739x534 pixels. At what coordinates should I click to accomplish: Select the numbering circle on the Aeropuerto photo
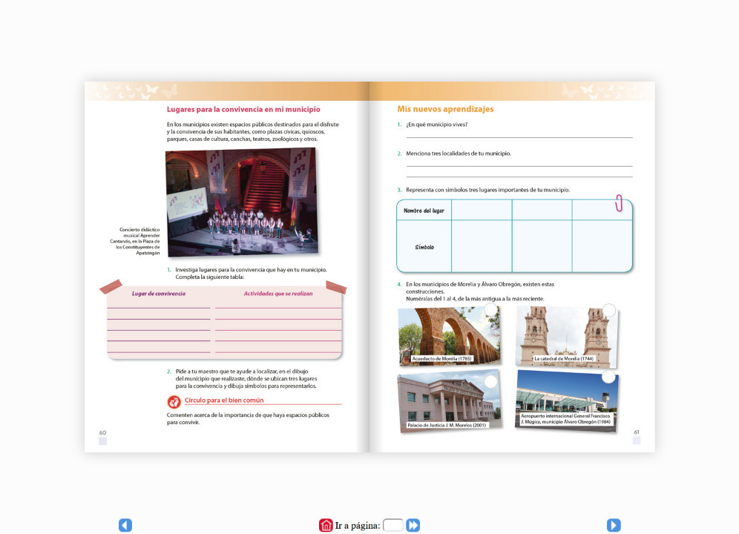pos(608,377)
